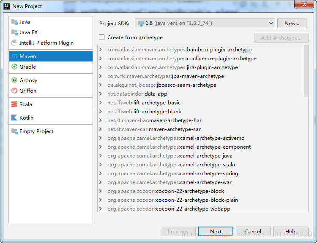Expand jpa-maven-archetype node

(x=101, y=76)
